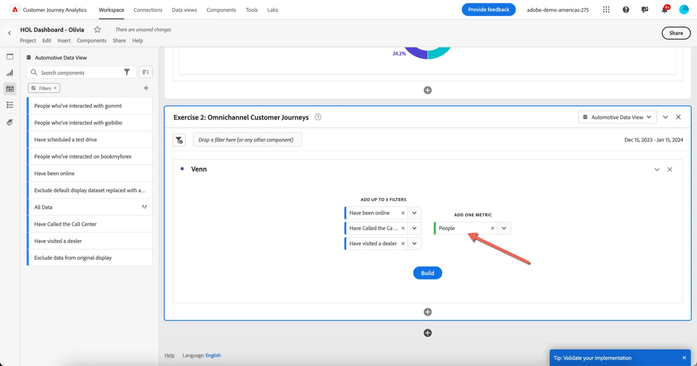Image resolution: width=697 pixels, height=366 pixels.
Task: Click the info icon beside Exercise 2 title
Action: [318, 117]
